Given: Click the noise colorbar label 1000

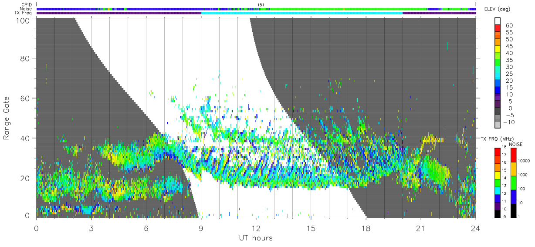Looking at the screenshot, I should pos(523,175).
